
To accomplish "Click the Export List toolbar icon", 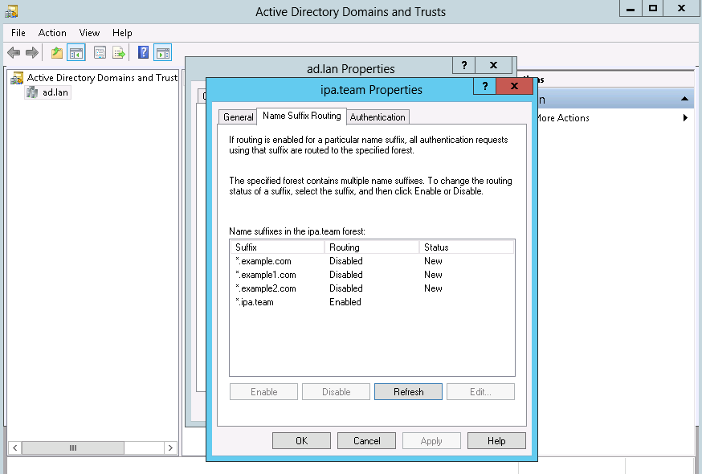I will pos(119,53).
